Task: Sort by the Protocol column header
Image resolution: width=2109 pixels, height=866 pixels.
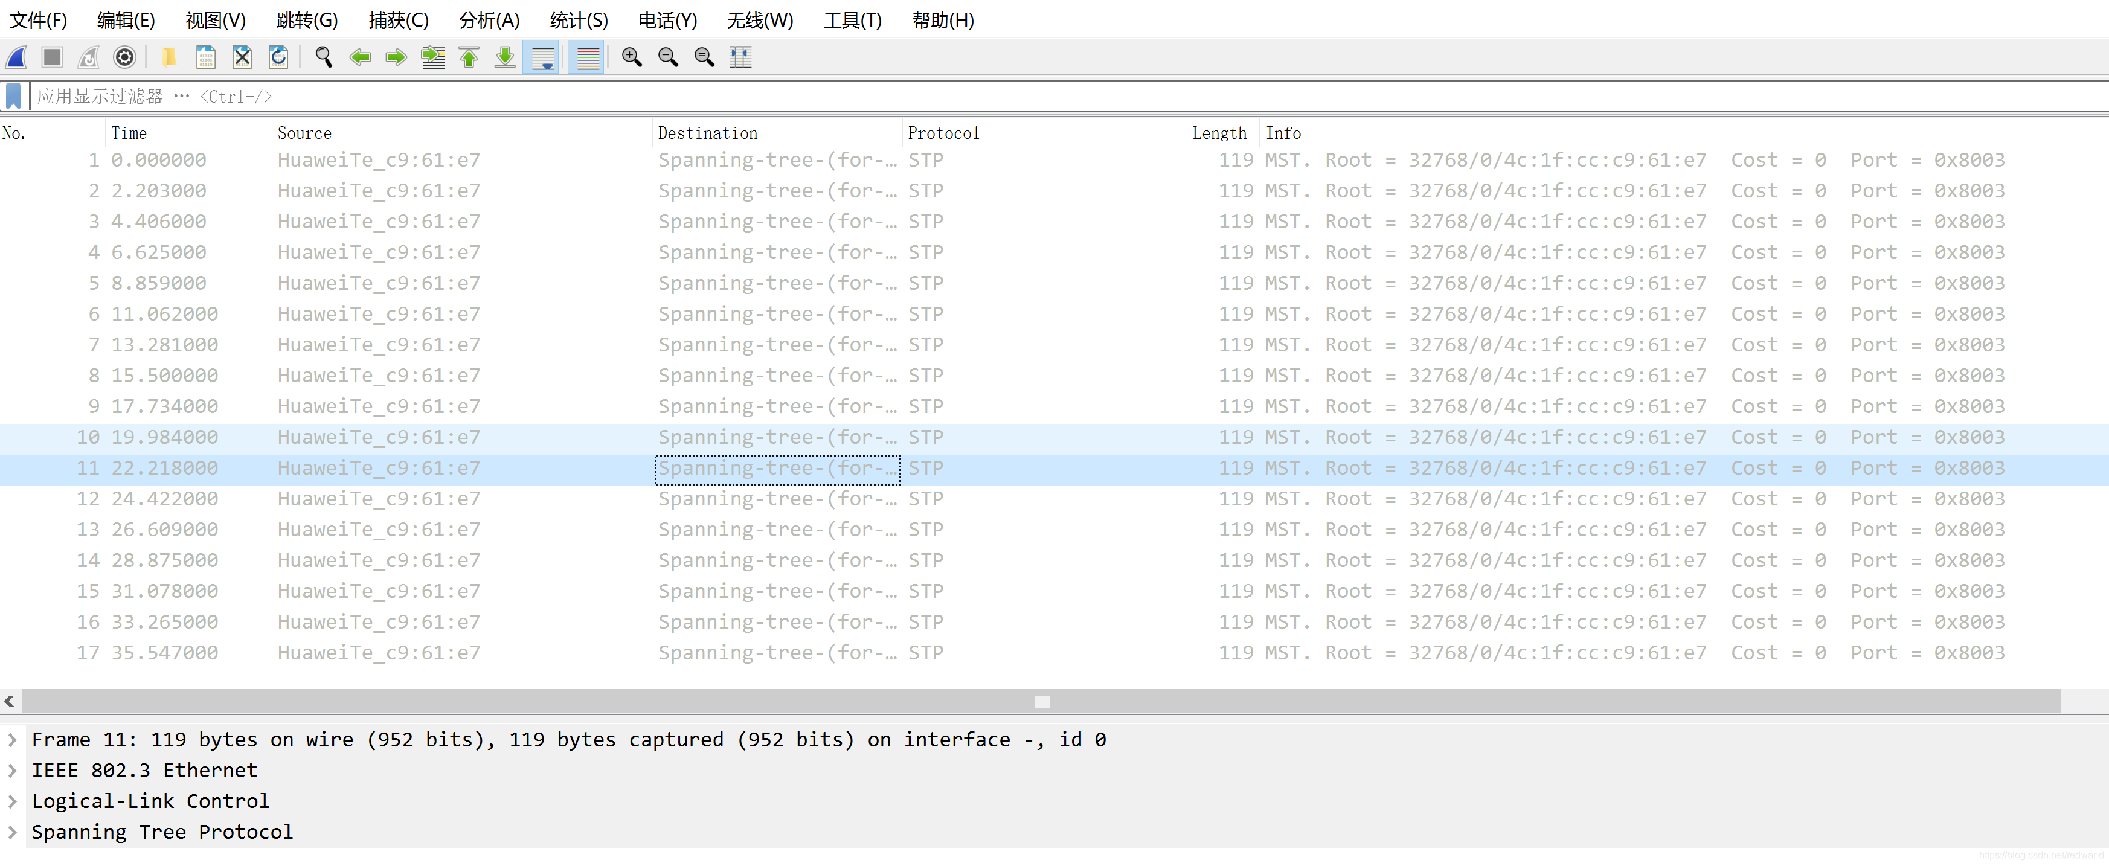Action: pyautogui.click(x=1045, y=133)
